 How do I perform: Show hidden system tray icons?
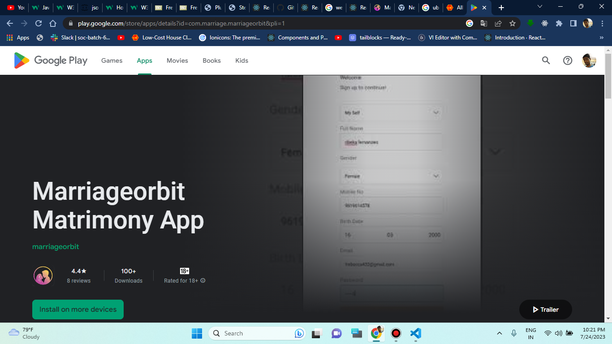point(500,333)
